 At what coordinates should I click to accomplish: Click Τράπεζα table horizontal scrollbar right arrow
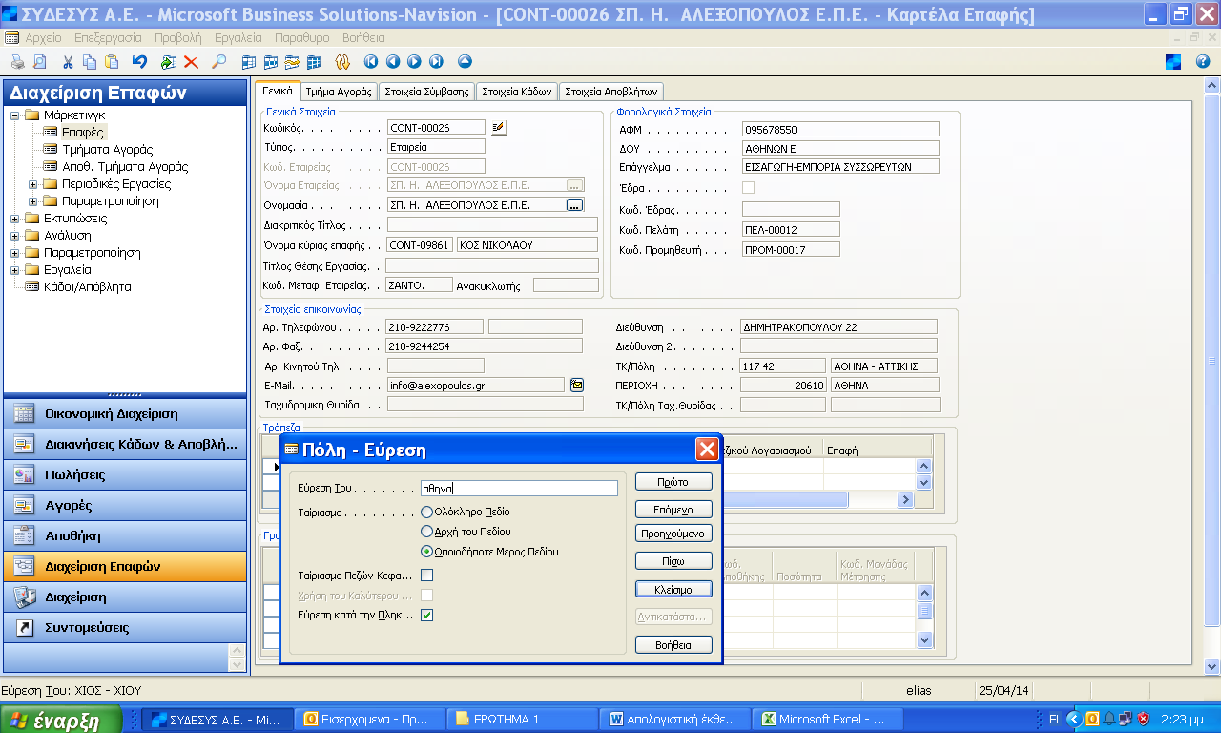point(905,500)
